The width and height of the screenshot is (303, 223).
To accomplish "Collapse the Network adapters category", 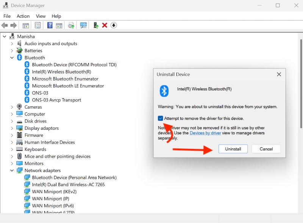I will [12, 170].
